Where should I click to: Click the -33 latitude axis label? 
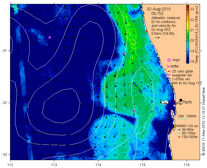pyautogui.click(x=4, y=155)
